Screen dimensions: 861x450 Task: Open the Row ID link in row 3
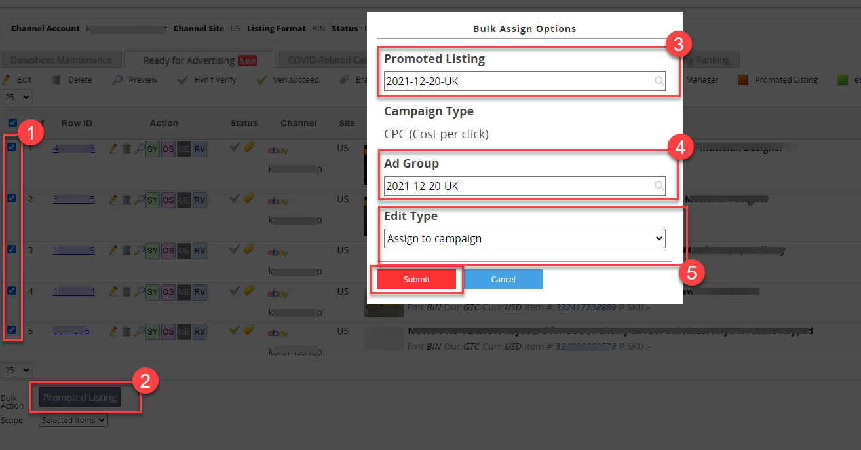[x=74, y=250]
